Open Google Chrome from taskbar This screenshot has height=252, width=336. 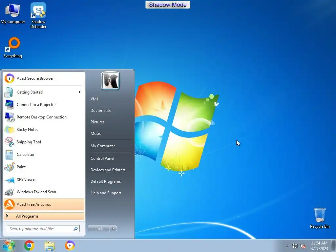(x=29, y=245)
